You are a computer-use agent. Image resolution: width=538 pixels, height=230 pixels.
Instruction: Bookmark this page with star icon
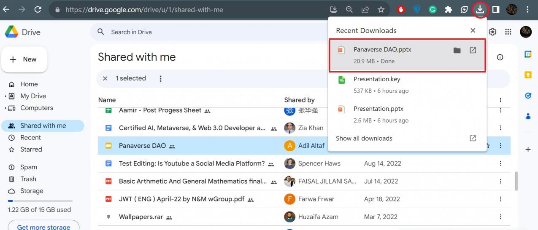(381, 9)
